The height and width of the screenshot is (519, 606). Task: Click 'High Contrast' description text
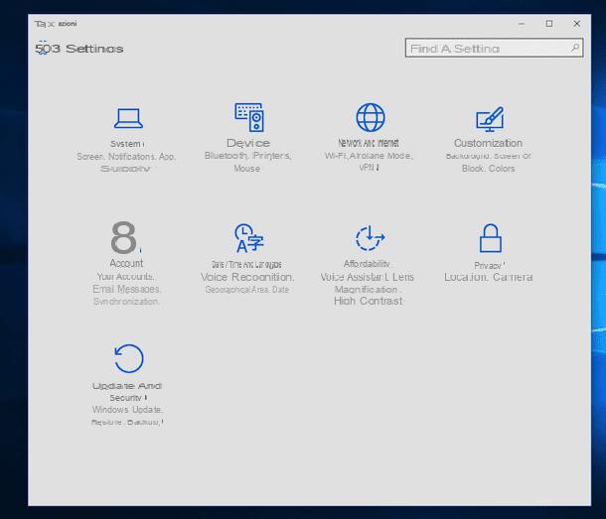click(368, 301)
